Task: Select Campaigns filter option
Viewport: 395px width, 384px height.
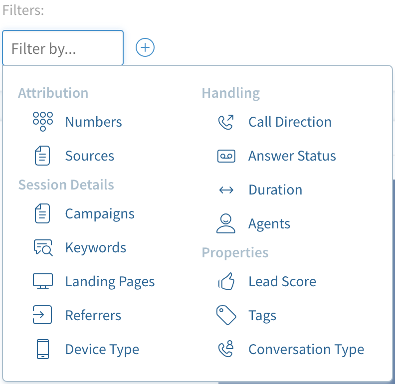Action: tap(100, 213)
